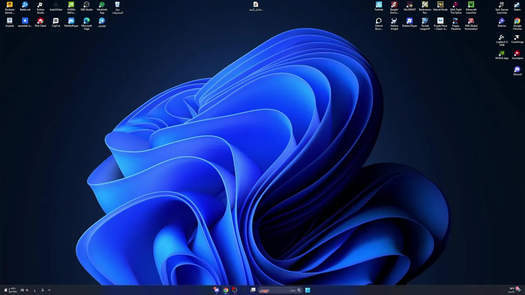The height and width of the screenshot is (295, 525).
Task: Select the Marvel Rivals shortcut
Action: (x=440, y=7)
